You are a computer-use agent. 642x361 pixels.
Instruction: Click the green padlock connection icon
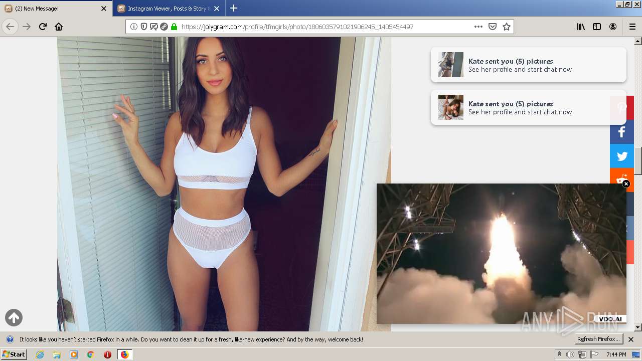(x=174, y=27)
